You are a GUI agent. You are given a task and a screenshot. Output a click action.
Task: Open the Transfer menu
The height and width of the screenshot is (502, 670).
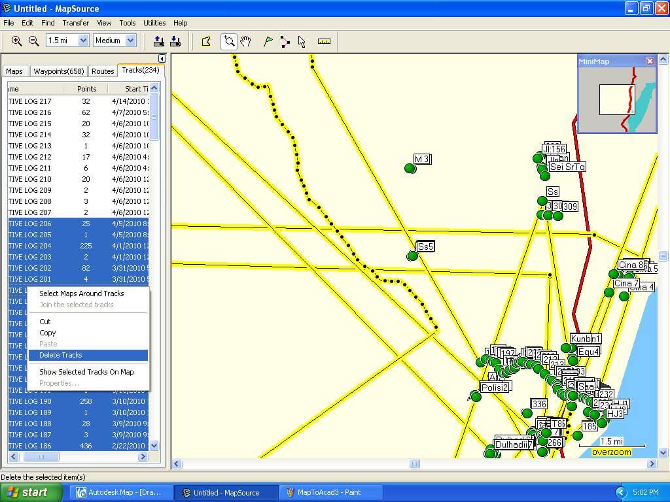75,23
